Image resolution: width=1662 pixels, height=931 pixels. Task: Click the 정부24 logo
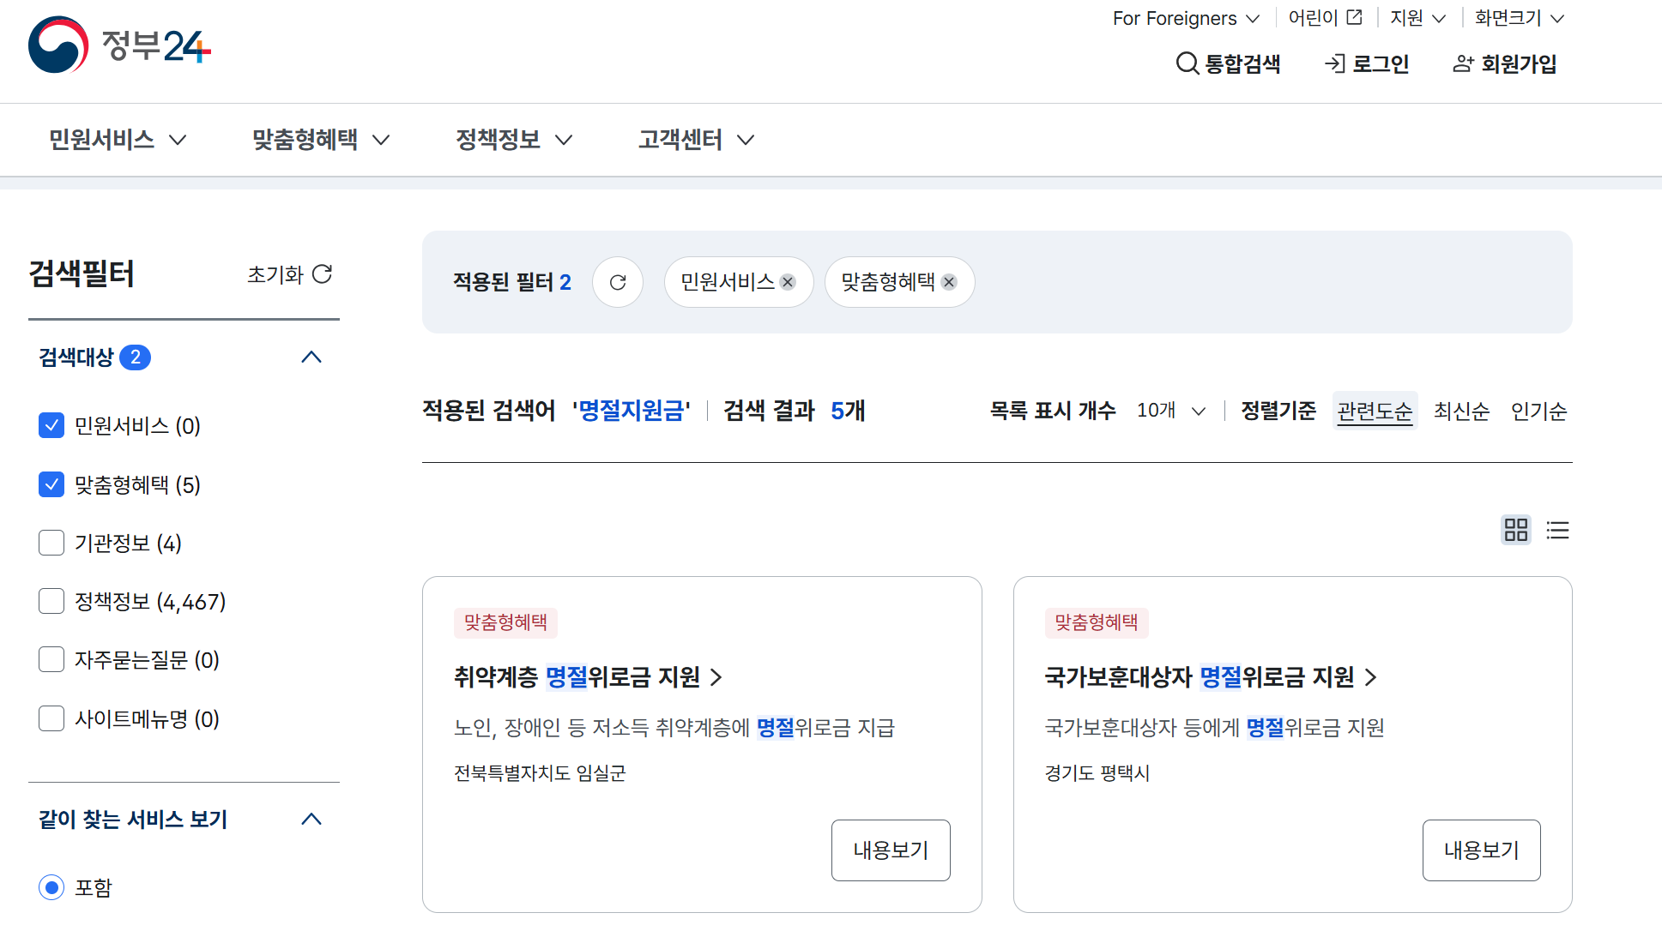tap(119, 45)
